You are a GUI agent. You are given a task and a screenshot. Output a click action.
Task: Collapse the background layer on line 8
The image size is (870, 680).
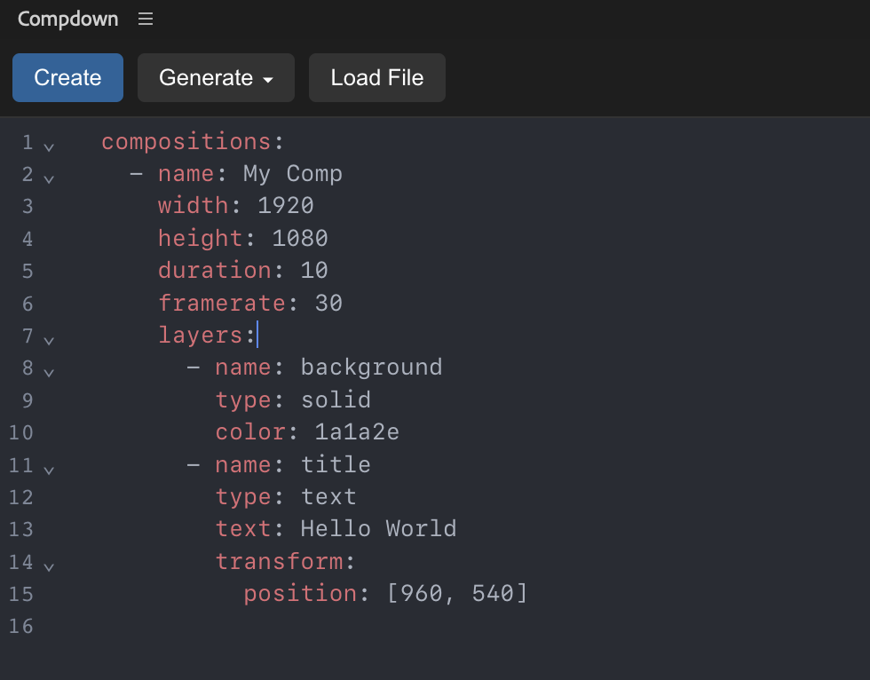tap(48, 373)
